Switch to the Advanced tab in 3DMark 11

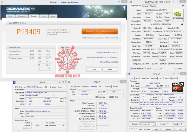[22, 16]
